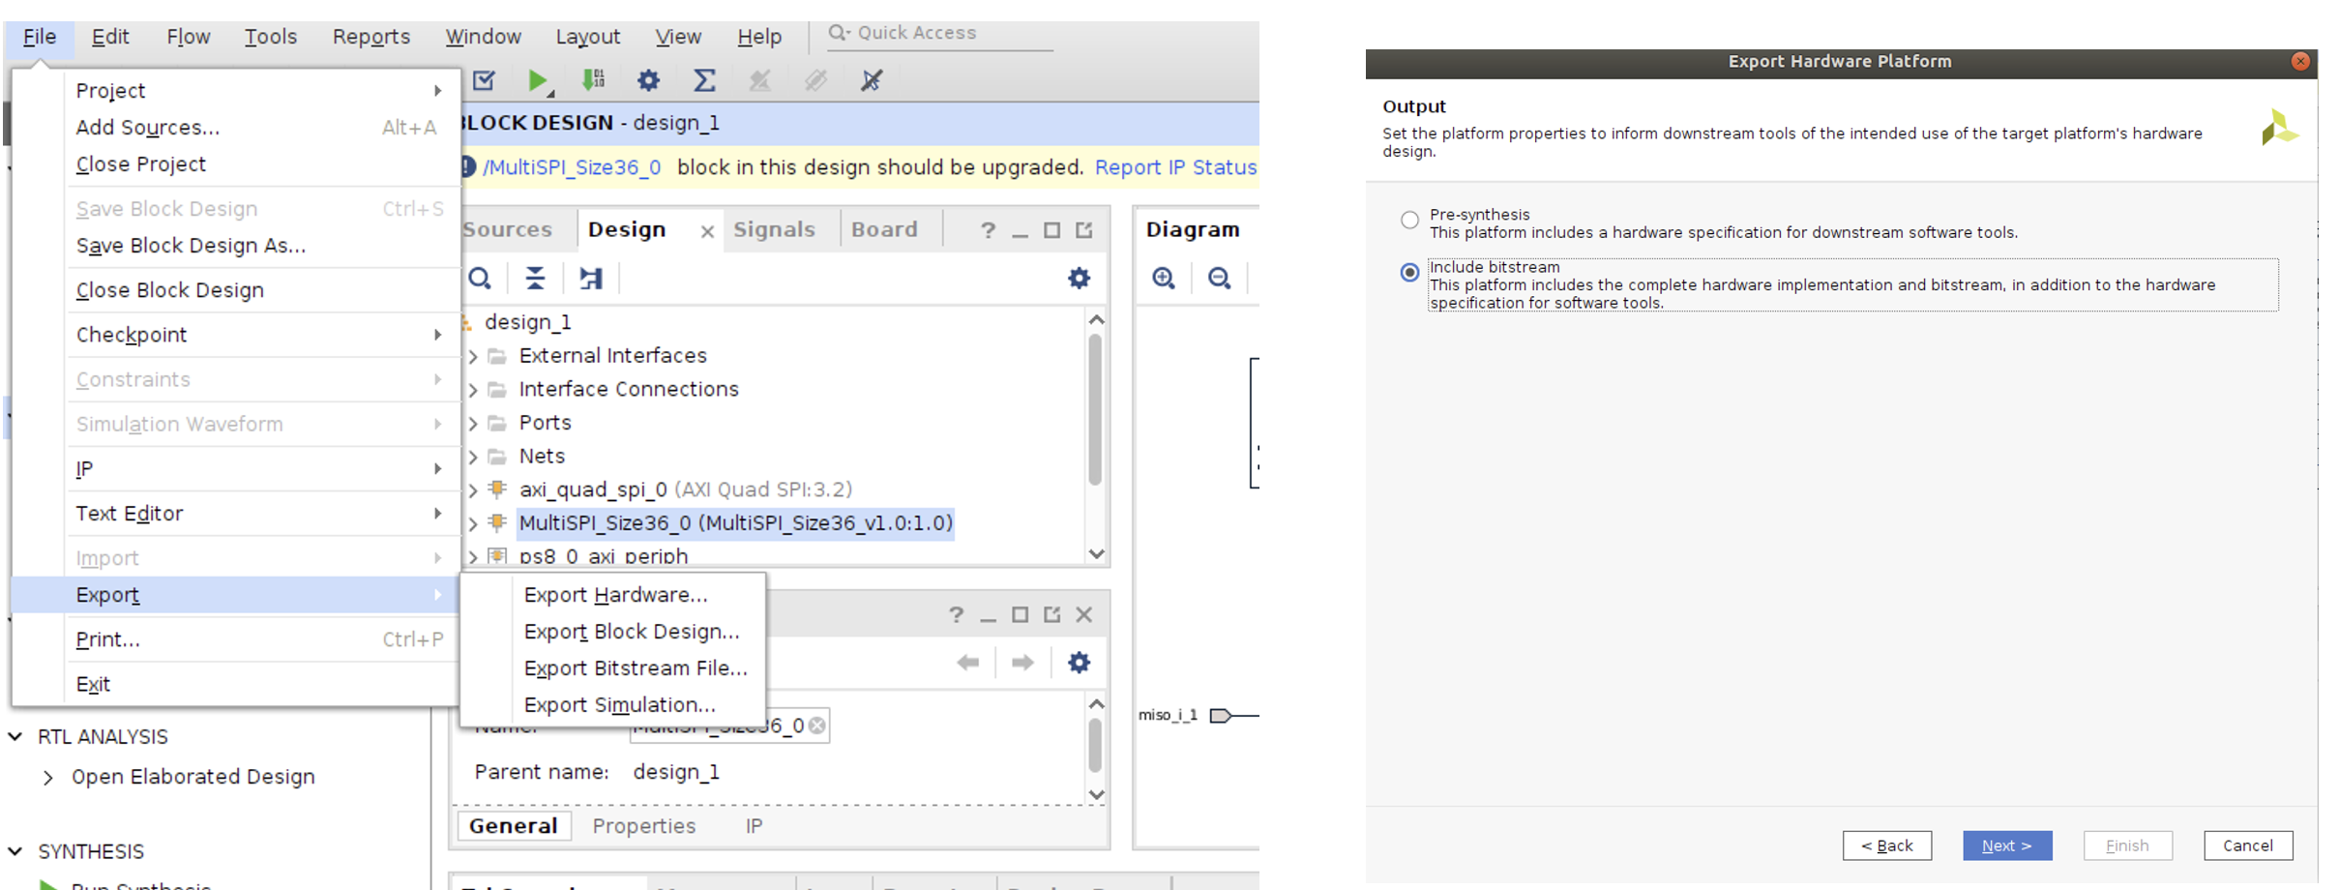Select the Include bitstream radio button
This screenshot has width=2339, height=890.
(x=1409, y=273)
